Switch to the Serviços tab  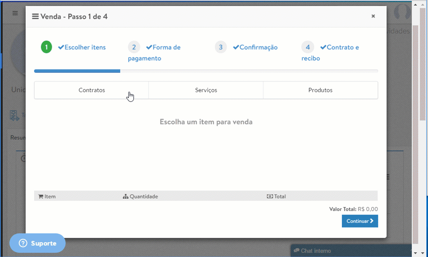tap(206, 90)
